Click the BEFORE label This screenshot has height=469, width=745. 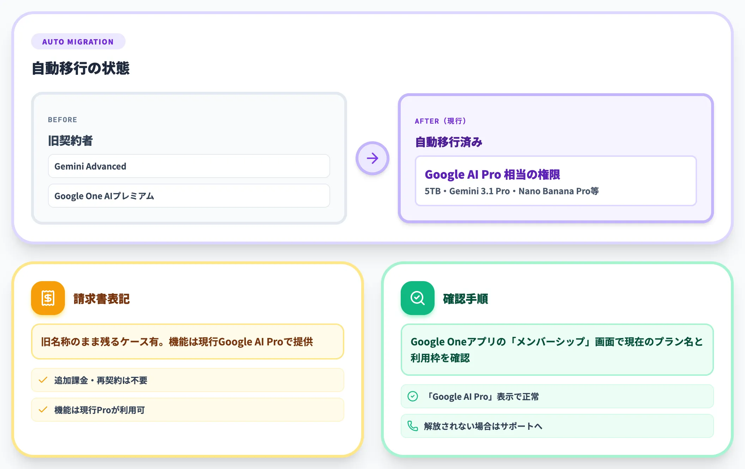(62, 120)
